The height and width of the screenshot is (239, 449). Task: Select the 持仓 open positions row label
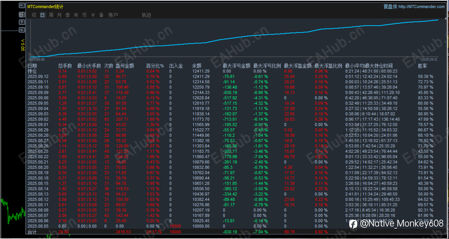[x=32, y=71]
